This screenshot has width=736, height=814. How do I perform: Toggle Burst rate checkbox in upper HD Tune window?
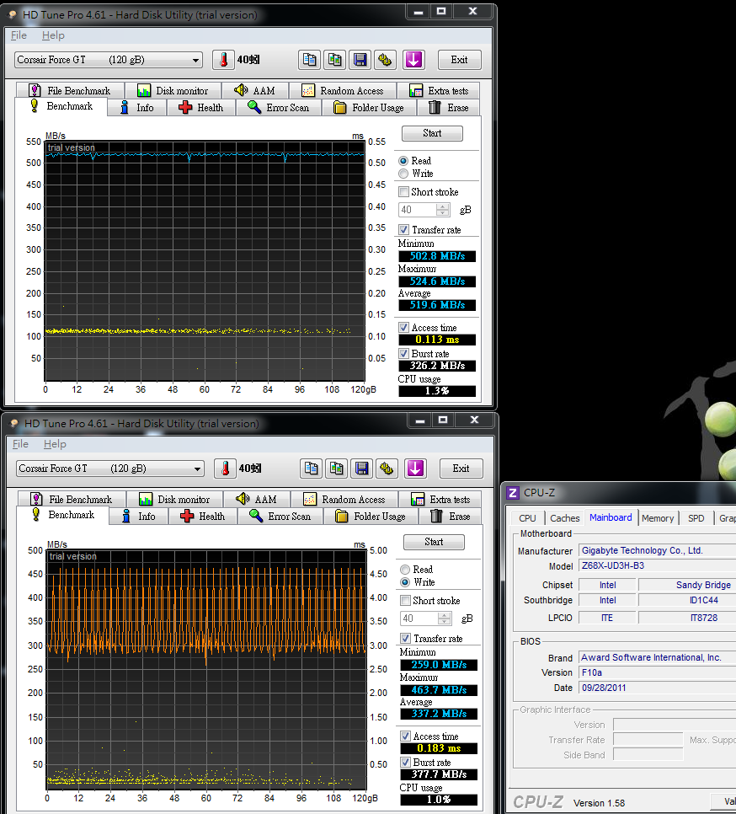click(x=403, y=354)
